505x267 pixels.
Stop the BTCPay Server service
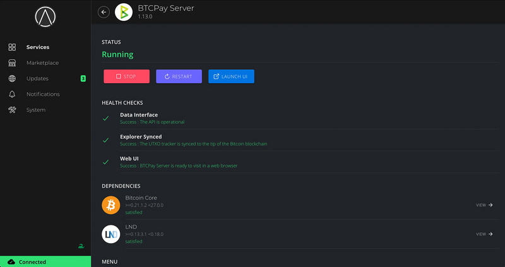coord(126,76)
